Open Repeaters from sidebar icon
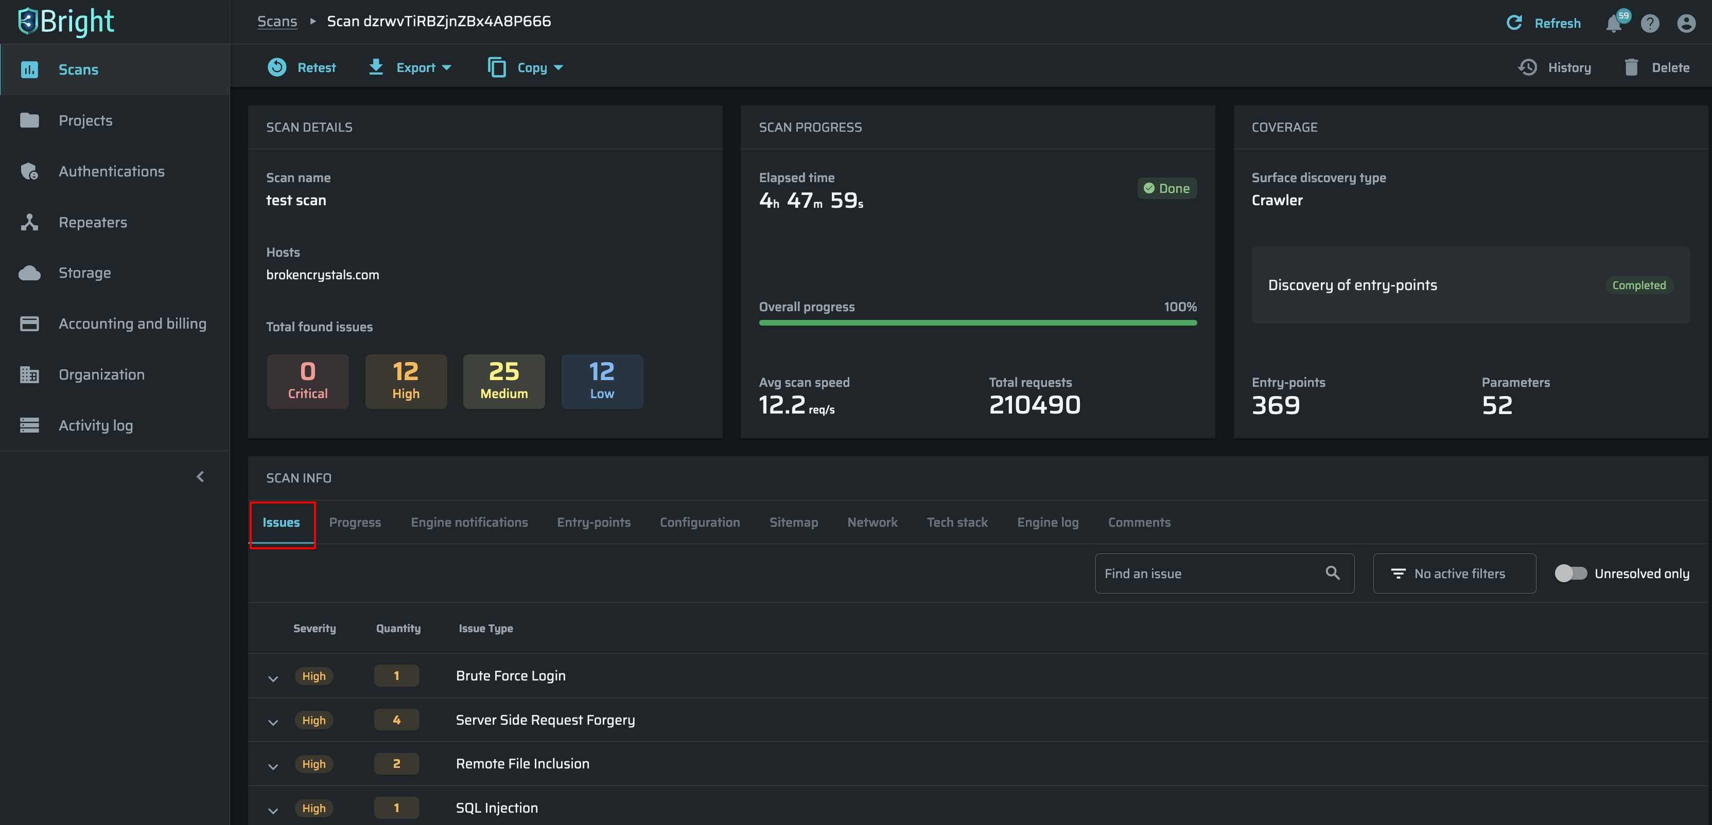 pos(29,222)
